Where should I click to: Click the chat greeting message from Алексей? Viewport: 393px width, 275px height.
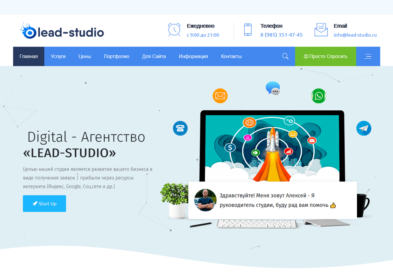(278, 200)
